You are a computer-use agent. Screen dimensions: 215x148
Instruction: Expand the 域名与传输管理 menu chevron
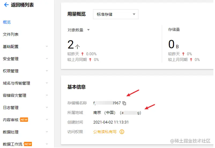pyautogui.click(x=47, y=83)
